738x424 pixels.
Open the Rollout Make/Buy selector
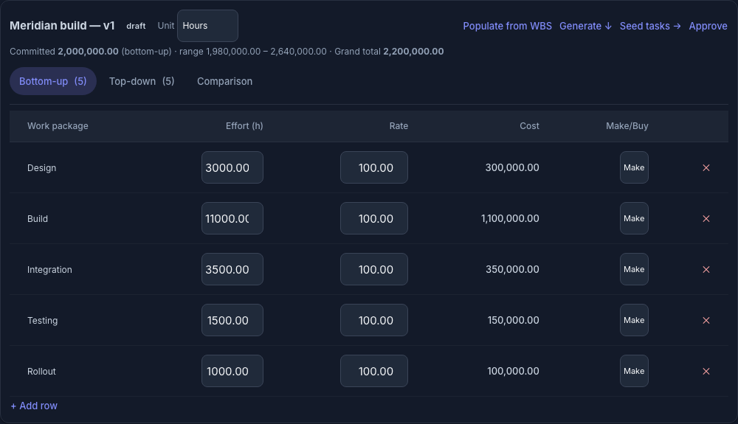point(634,371)
